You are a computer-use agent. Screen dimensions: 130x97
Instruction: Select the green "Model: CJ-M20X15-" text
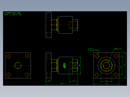point(11,15)
